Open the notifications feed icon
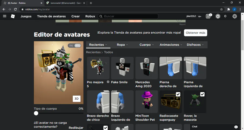Image resolution: width=244 pixels, height=130 pixels. (208, 16)
